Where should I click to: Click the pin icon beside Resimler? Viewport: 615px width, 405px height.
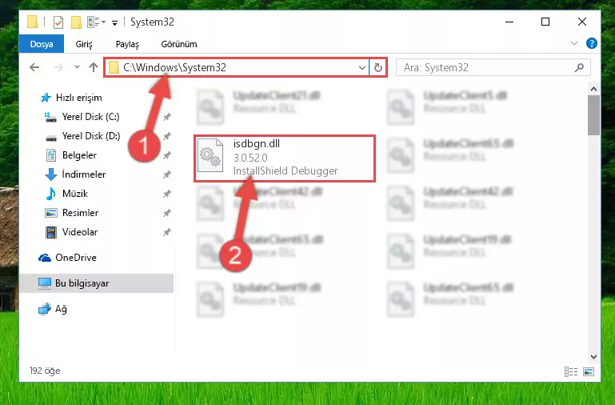click(166, 213)
